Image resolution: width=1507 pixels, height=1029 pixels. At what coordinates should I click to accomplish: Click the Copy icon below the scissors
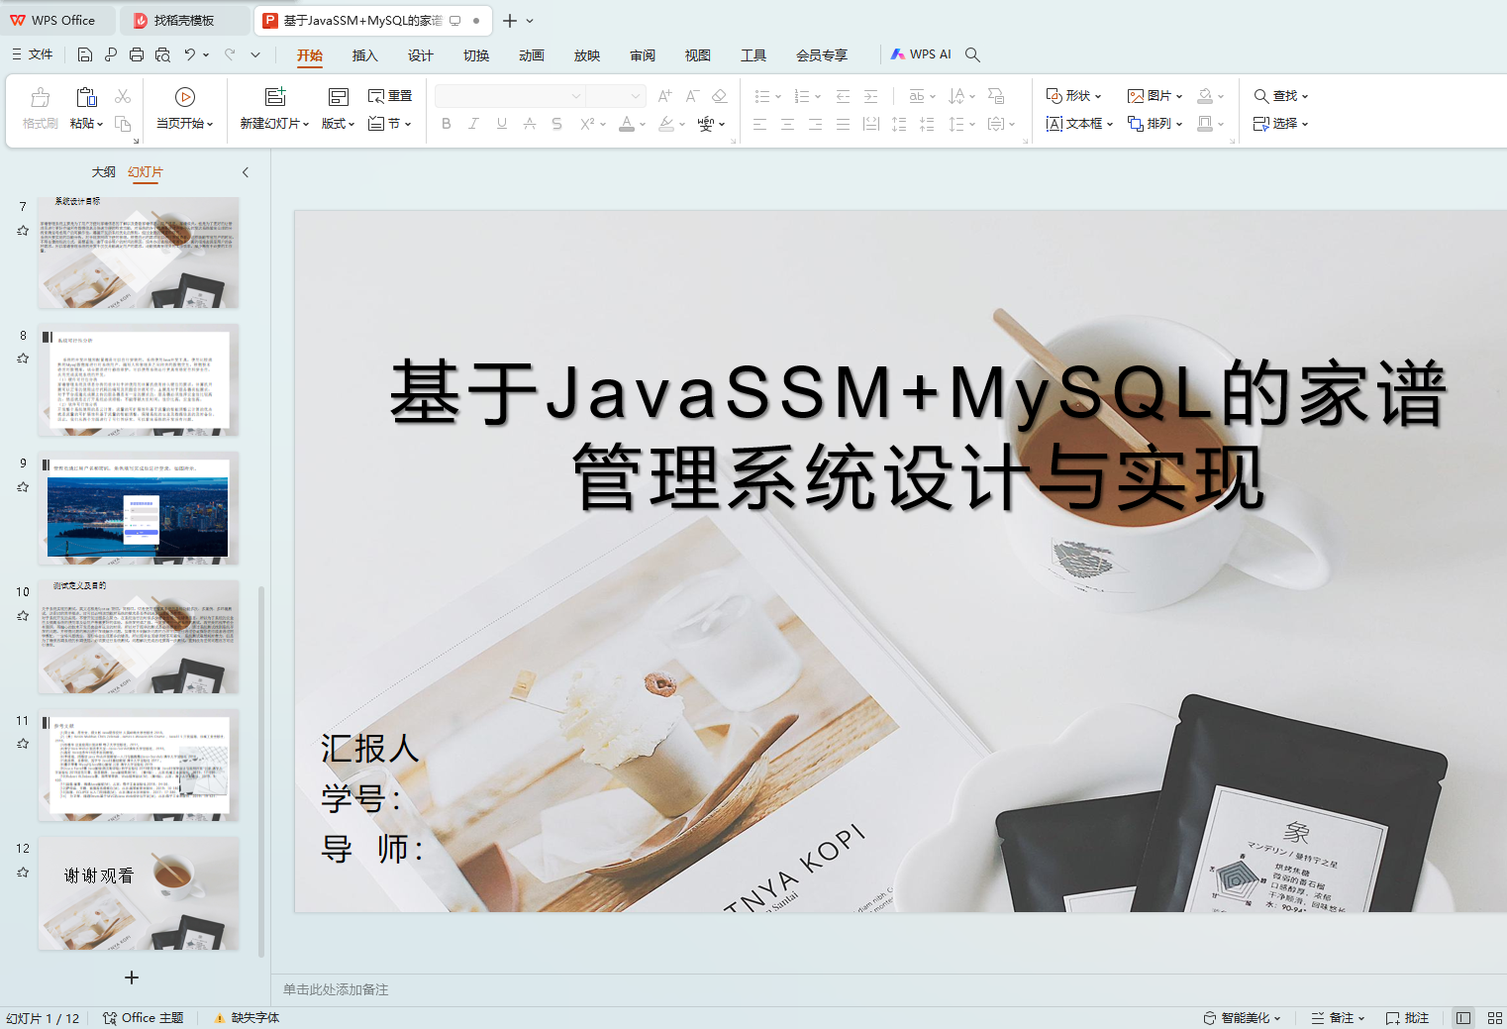[123, 124]
